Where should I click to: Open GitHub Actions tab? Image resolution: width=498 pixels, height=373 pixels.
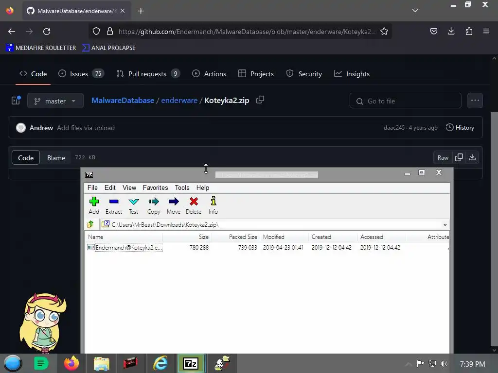click(209, 74)
